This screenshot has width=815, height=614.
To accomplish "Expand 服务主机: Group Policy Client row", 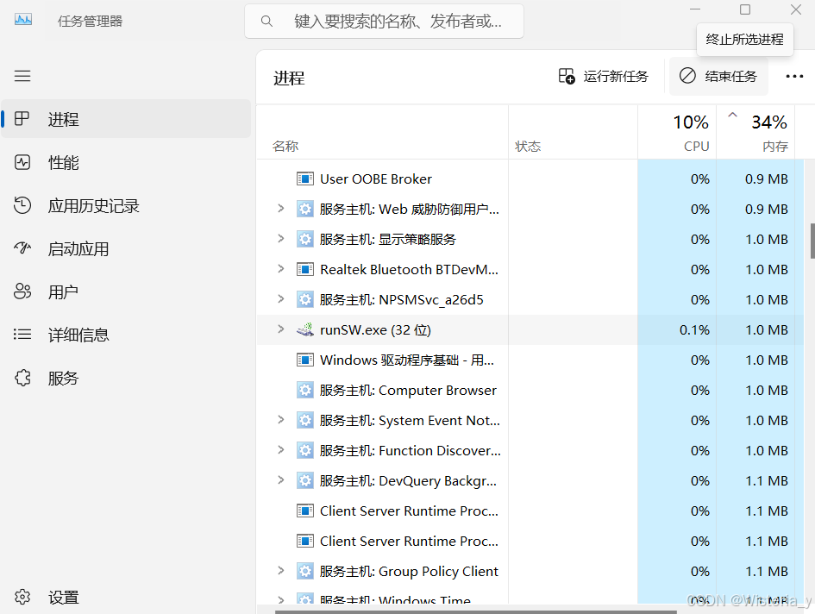I will [x=280, y=570].
